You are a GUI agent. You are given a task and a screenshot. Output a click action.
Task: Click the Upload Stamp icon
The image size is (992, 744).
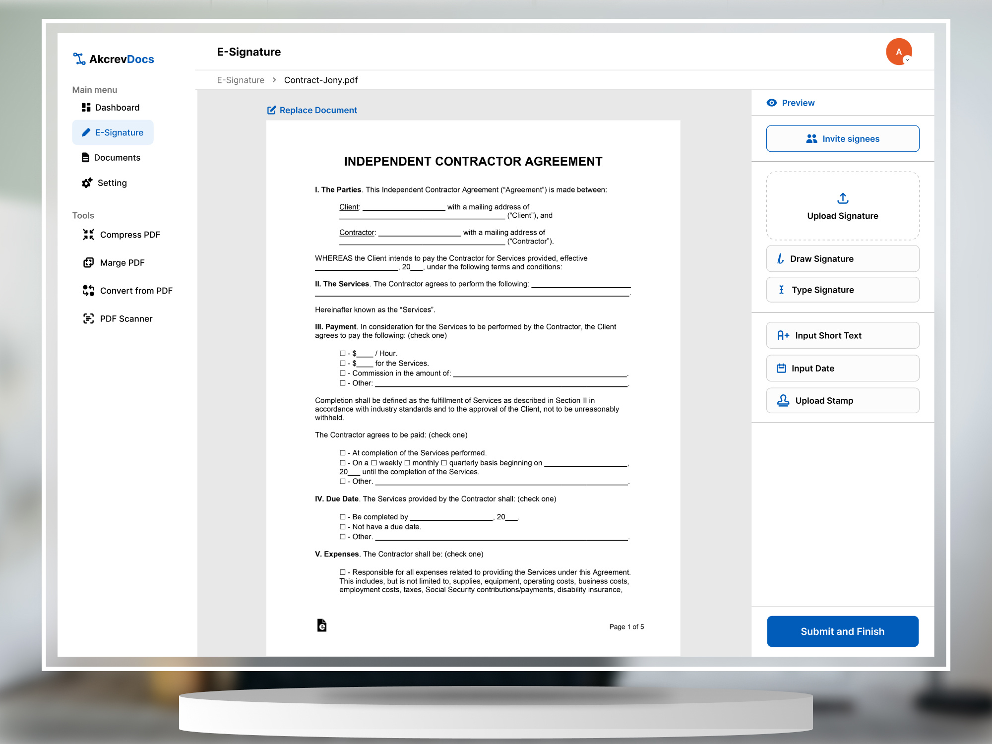(x=783, y=401)
